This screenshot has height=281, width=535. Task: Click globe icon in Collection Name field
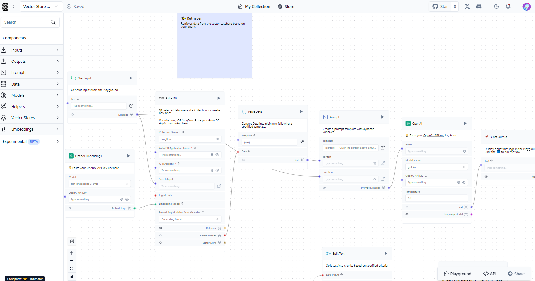(218, 139)
